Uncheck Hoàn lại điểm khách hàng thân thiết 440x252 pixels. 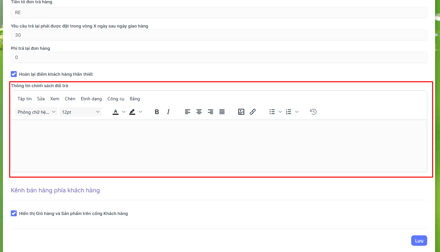(14, 74)
